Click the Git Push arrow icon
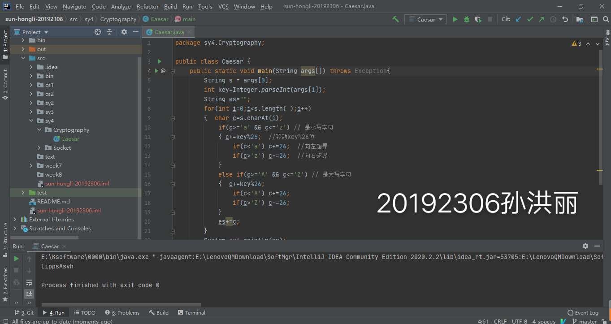Image resolution: width=611 pixels, height=324 pixels. (542, 19)
